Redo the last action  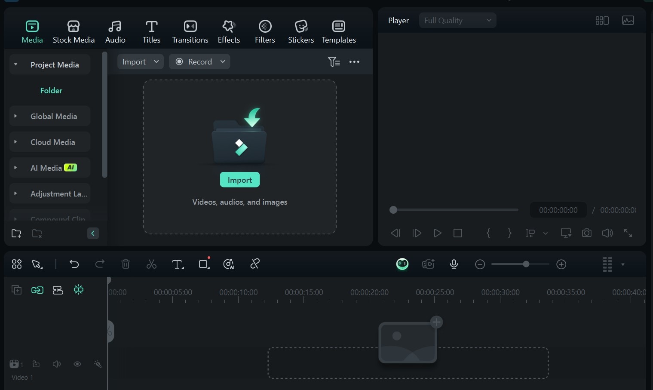tap(100, 264)
